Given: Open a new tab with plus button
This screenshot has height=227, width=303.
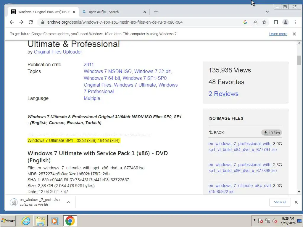Looking at the screenshot, I should (x=156, y=12).
